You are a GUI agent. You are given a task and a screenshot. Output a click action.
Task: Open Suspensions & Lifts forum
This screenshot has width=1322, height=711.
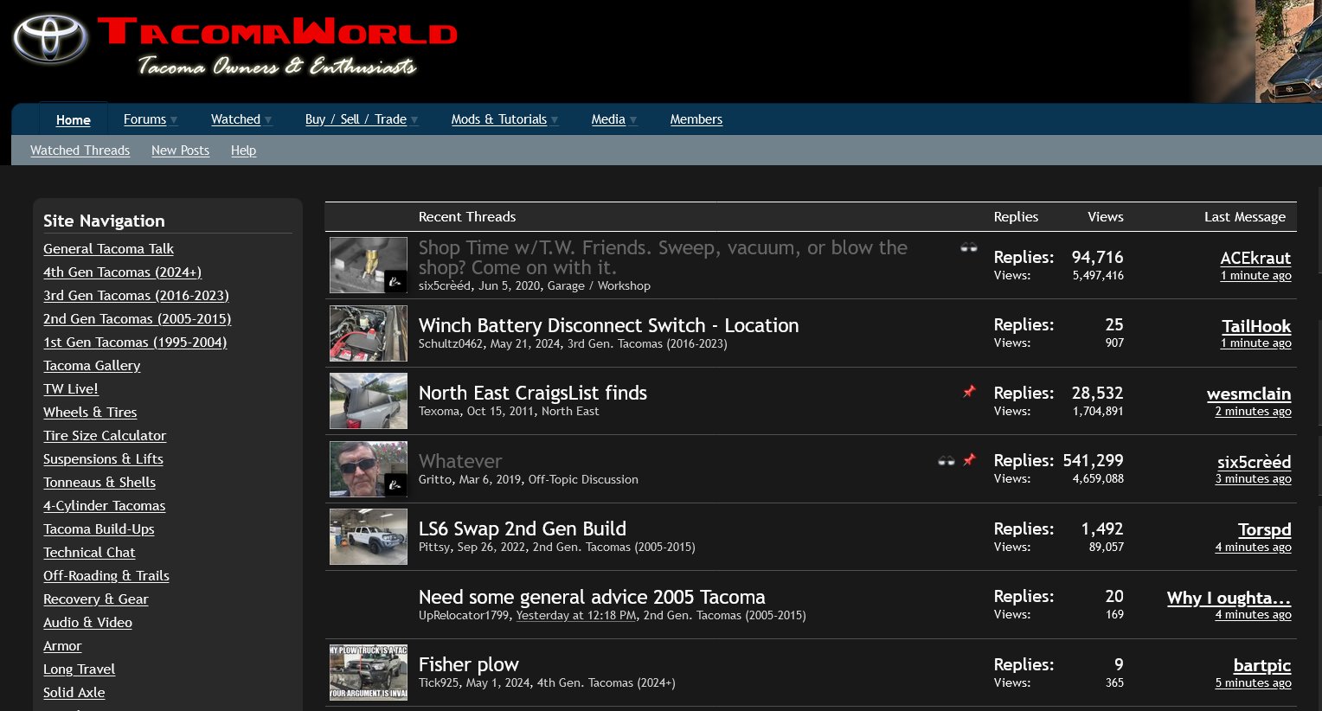pos(103,459)
